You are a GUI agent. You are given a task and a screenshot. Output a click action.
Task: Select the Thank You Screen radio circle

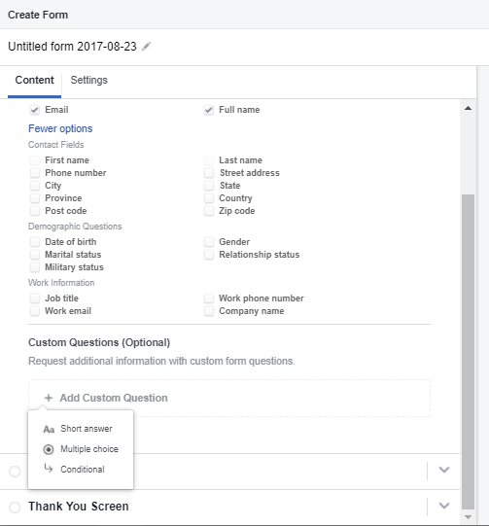coord(15,507)
